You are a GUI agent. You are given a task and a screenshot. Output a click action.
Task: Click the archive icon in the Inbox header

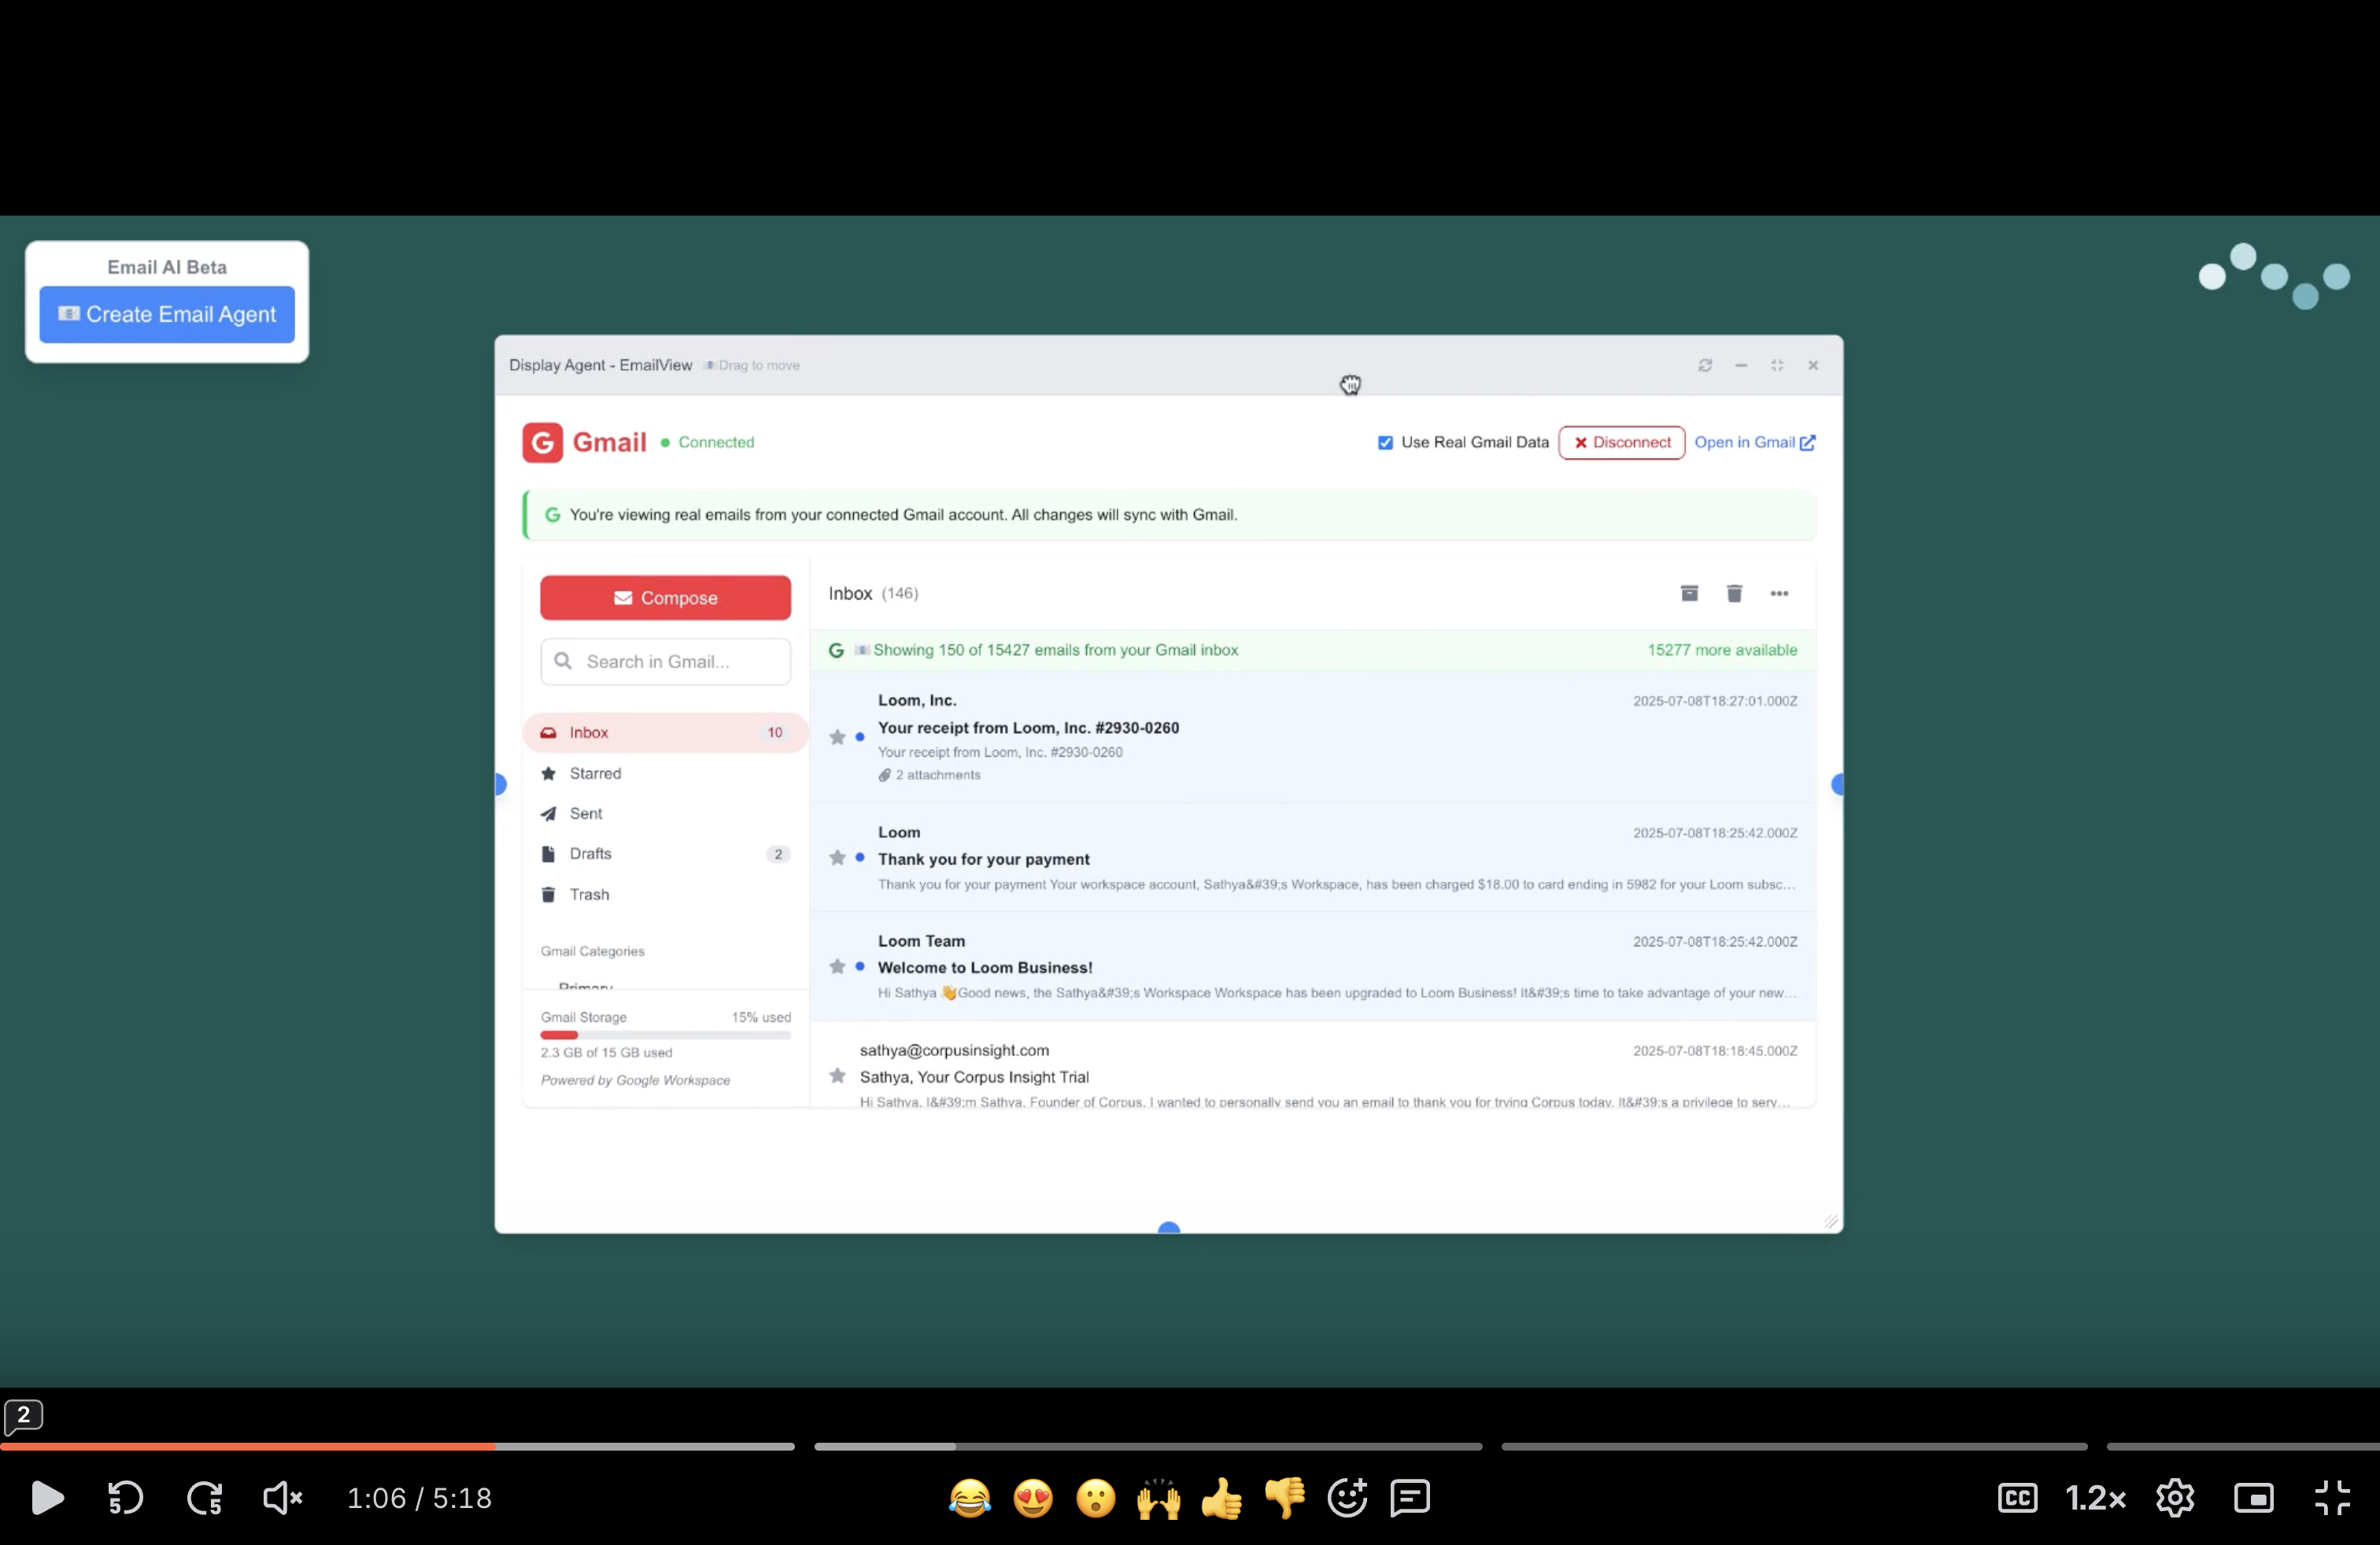pyautogui.click(x=1689, y=594)
